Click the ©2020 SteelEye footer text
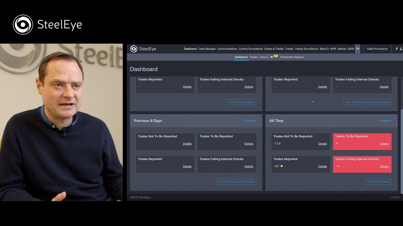The image size is (403, 226). click(x=140, y=197)
